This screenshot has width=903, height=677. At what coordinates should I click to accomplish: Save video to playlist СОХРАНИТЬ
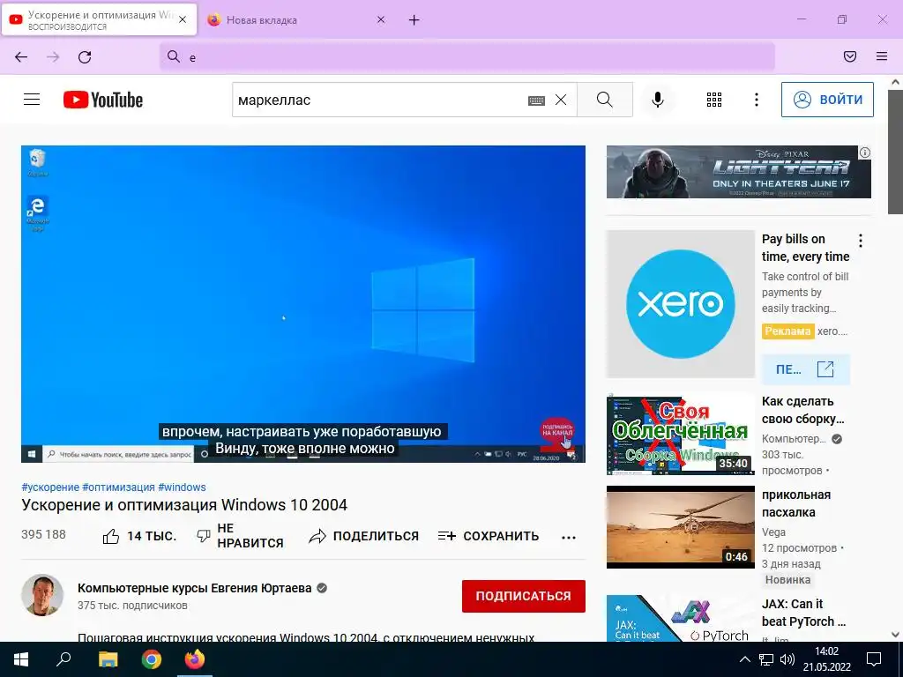[x=489, y=536]
